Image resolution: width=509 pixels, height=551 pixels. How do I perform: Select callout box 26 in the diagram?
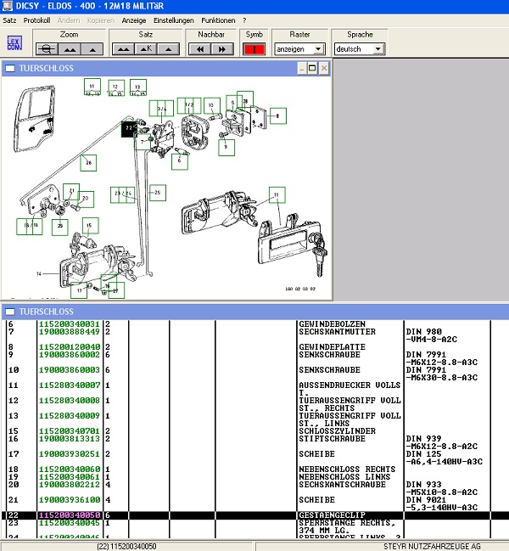coord(88,161)
